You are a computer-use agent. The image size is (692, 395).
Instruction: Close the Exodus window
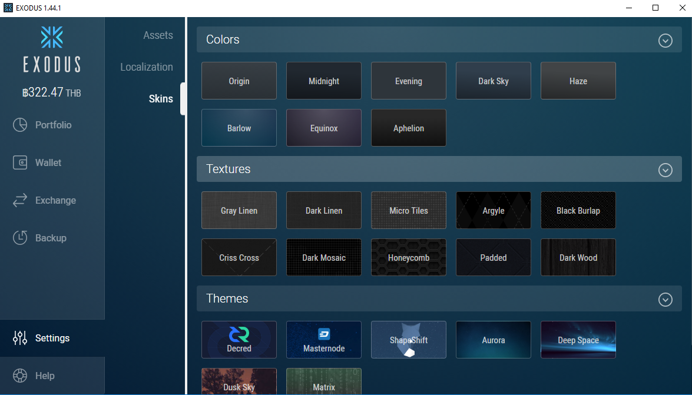(682, 8)
